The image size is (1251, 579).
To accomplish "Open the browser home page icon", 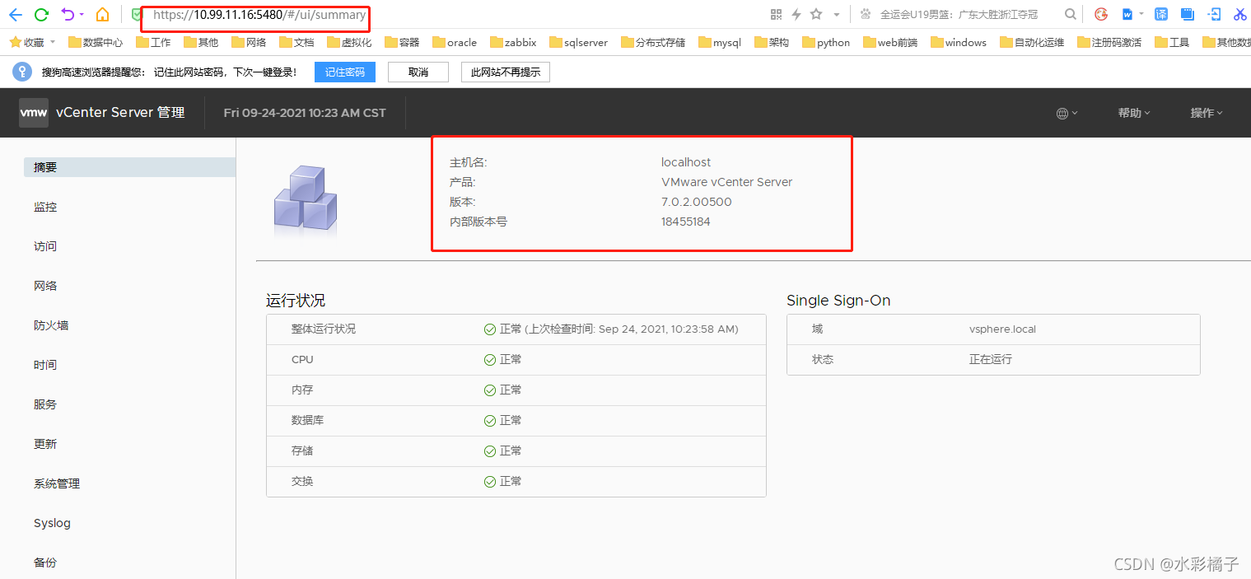I will 102,14.
